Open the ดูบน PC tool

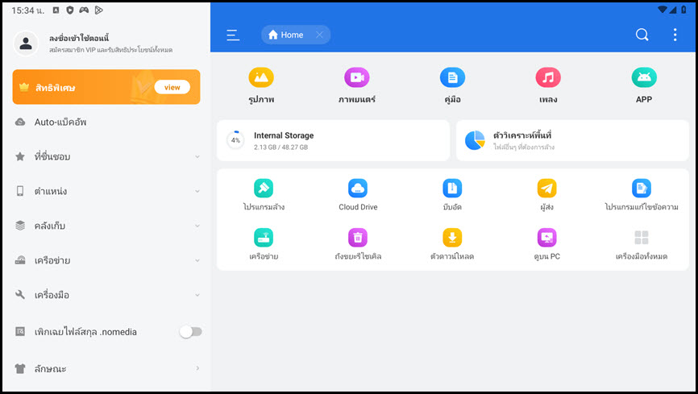546,244
